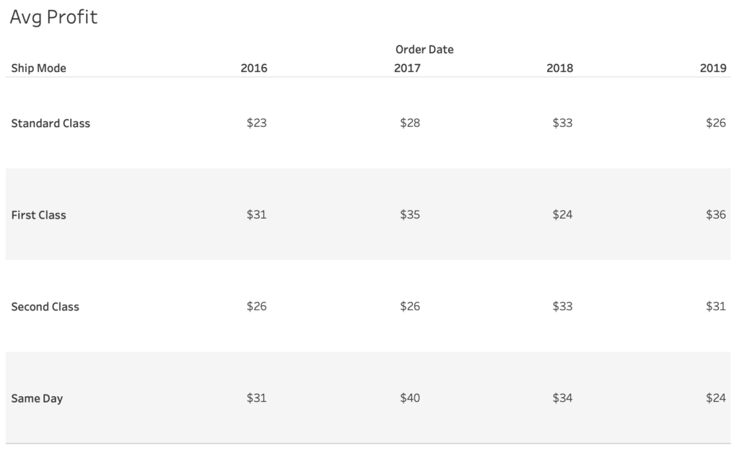Click the 2019 year column header

713,69
